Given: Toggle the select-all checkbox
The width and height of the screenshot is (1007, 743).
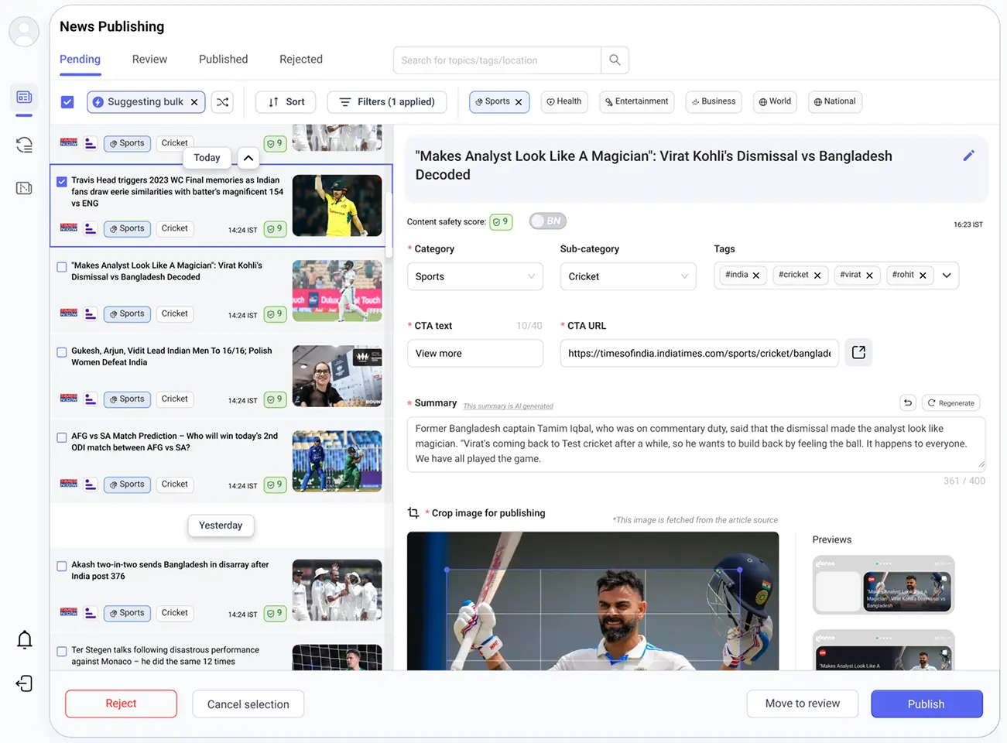Looking at the screenshot, I should 67,102.
